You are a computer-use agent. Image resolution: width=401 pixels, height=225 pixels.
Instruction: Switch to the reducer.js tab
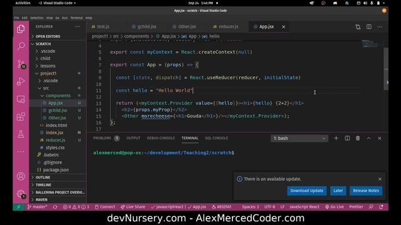tap(228, 27)
